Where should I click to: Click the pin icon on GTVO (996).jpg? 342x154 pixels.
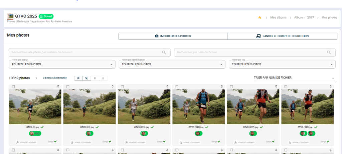pos(331,87)
